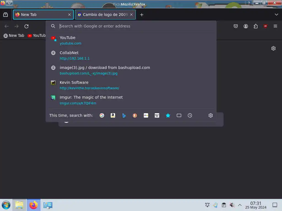The height and width of the screenshot is (211, 282).
Task: Expand the list all tabs chevron
Action: [x=276, y=15]
